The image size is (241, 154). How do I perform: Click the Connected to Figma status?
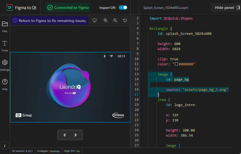[x=68, y=7]
